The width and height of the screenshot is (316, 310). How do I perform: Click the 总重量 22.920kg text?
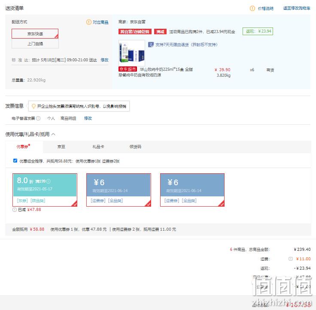coord(29,80)
